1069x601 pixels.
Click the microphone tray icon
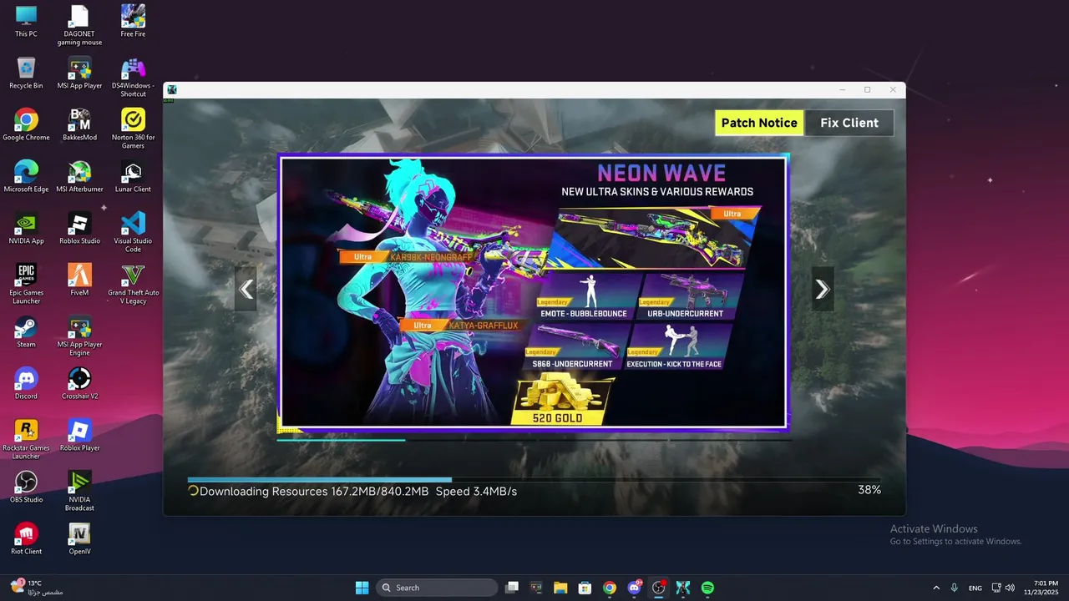[955, 588]
